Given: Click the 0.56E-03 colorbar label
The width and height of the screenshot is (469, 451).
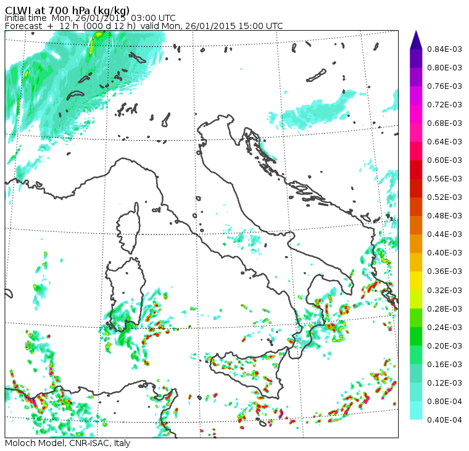Looking at the screenshot, I should (444, 179).
